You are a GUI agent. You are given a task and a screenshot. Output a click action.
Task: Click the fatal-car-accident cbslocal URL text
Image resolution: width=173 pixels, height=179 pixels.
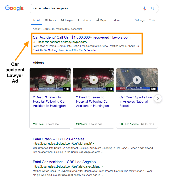click(67, 166)
